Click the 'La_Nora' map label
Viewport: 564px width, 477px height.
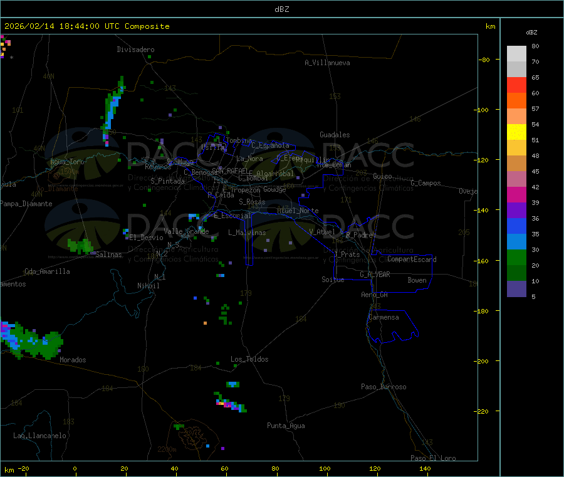coord(249,159)
